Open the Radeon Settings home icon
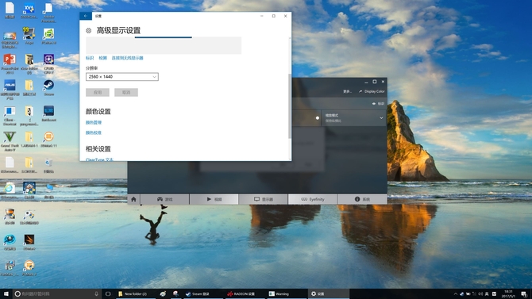The image size is (532, 299). coord(133,199)
